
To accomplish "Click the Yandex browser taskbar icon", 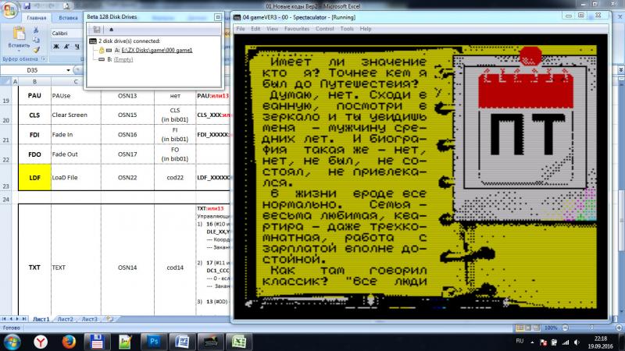I will click(40, 341).
